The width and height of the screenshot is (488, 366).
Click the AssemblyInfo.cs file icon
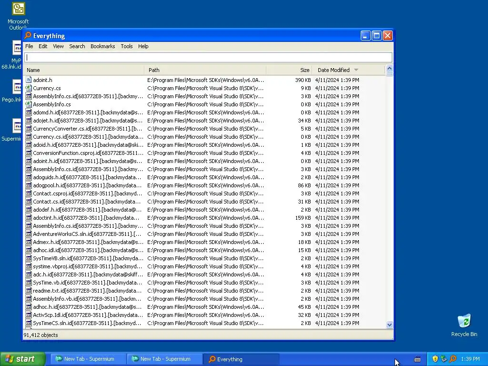[29, 104]
